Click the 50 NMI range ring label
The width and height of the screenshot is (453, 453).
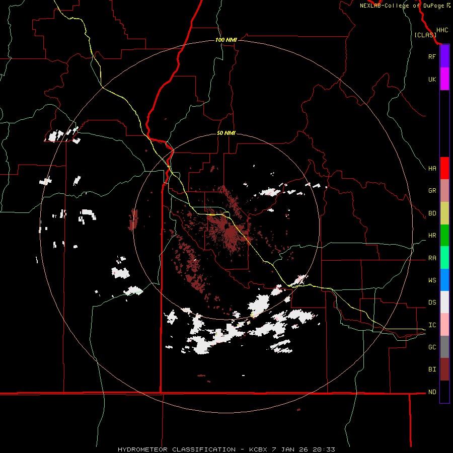[226, 133]
